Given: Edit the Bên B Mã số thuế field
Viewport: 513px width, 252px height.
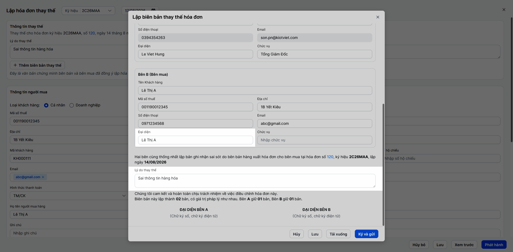Looking at the screenshot, I should 196,107.
